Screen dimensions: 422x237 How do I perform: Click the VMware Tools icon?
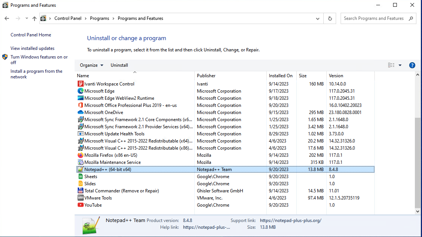pos(80,198)
